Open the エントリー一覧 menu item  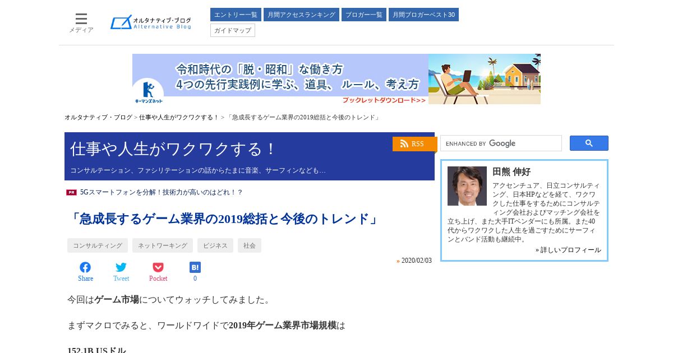[x=236, y=15]
